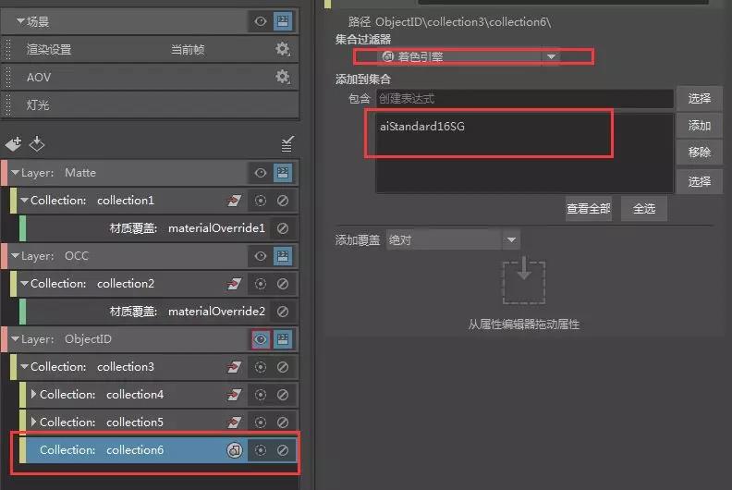The width and height of the screenshot is (732, 490).
Task: Disable collection4 with slash-circle icon
Action: [283, 395]
